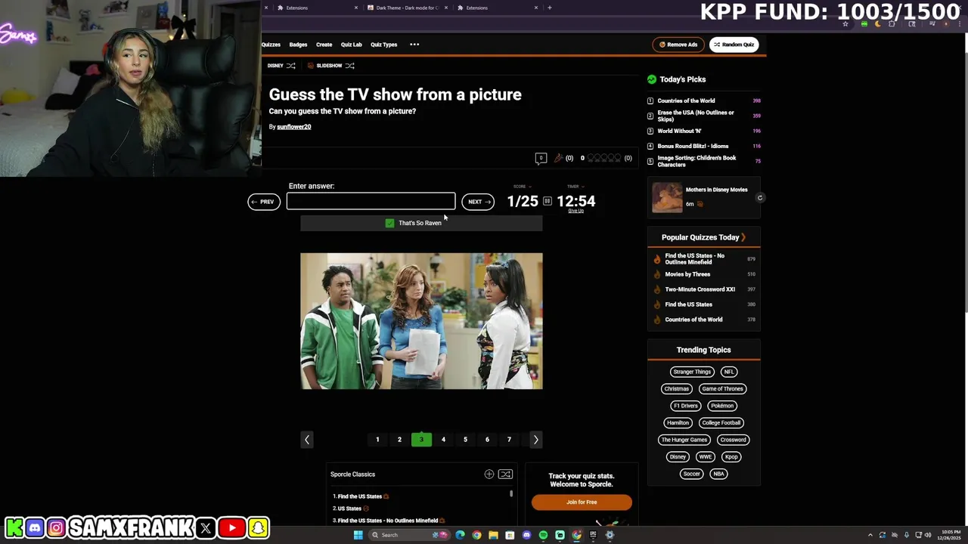968x544 pixels.
Task: Open the Quizzes menu
Action: (271, 45)
